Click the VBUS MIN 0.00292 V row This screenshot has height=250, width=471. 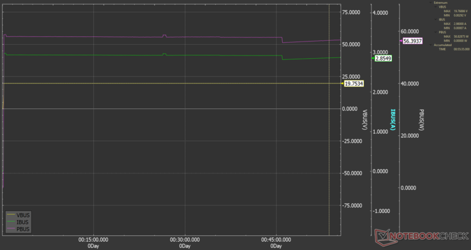point(455,15)
